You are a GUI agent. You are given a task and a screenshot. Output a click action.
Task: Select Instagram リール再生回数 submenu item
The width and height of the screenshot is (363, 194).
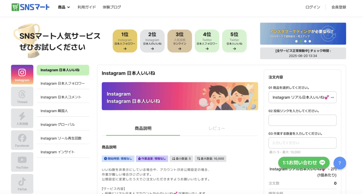[63, 138]
